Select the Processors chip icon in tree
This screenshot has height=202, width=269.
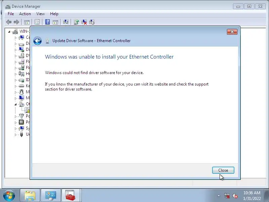point(22,122)
